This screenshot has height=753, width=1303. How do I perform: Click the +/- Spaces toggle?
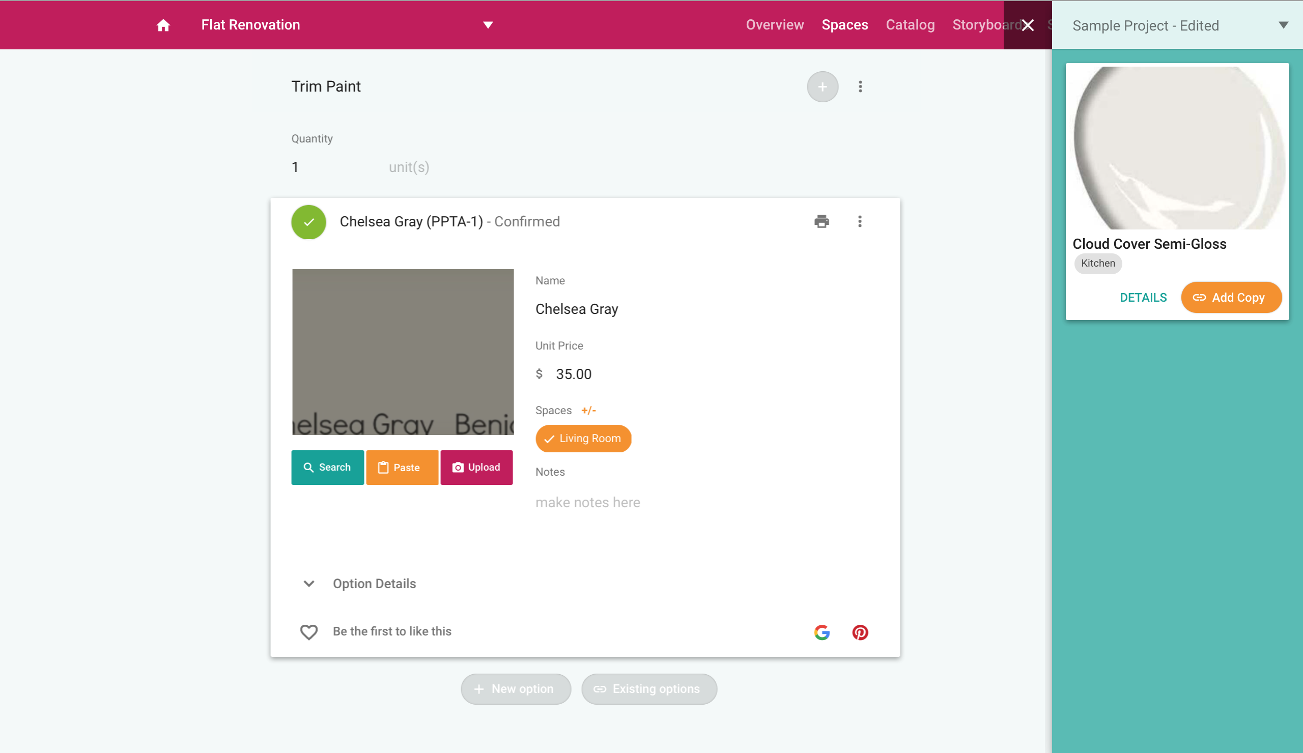click(588, 411)
